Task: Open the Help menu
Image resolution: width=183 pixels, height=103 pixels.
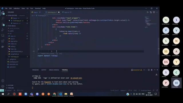Action: tap(44, 8)
